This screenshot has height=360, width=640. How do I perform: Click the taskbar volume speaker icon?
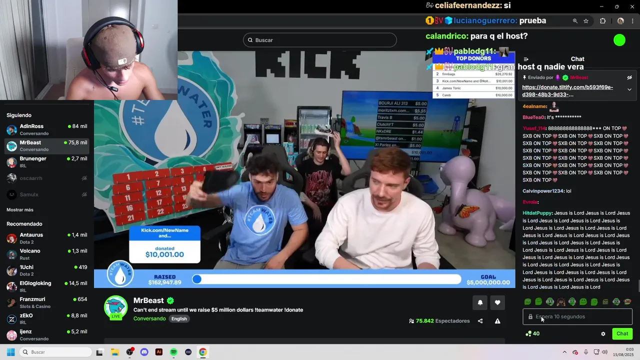point(604,352)
